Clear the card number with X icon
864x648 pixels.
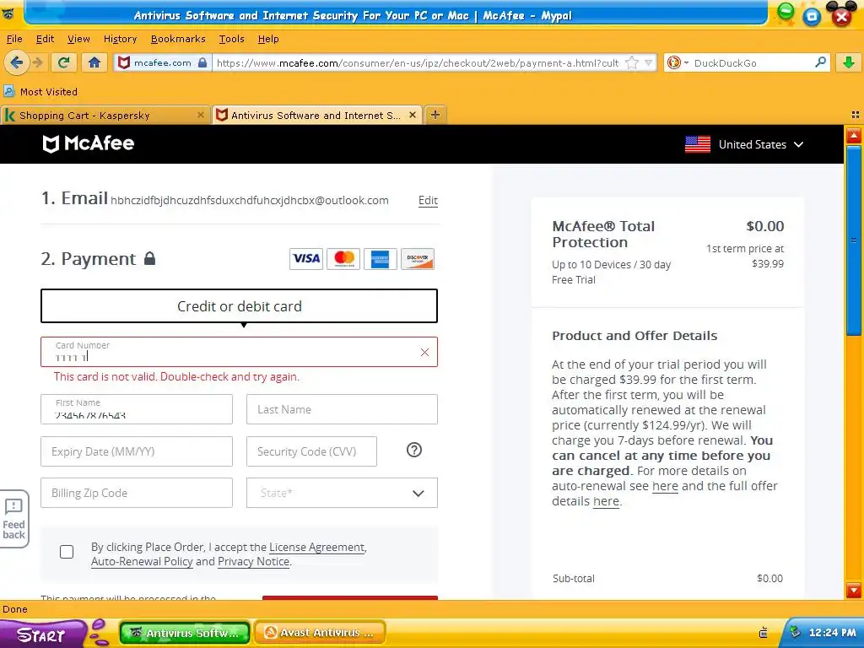(x=425, y=352)
